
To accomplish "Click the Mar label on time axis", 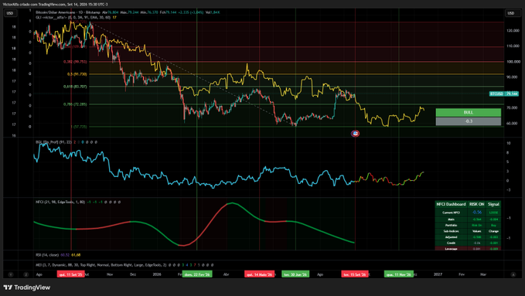I will coord(483,274).
